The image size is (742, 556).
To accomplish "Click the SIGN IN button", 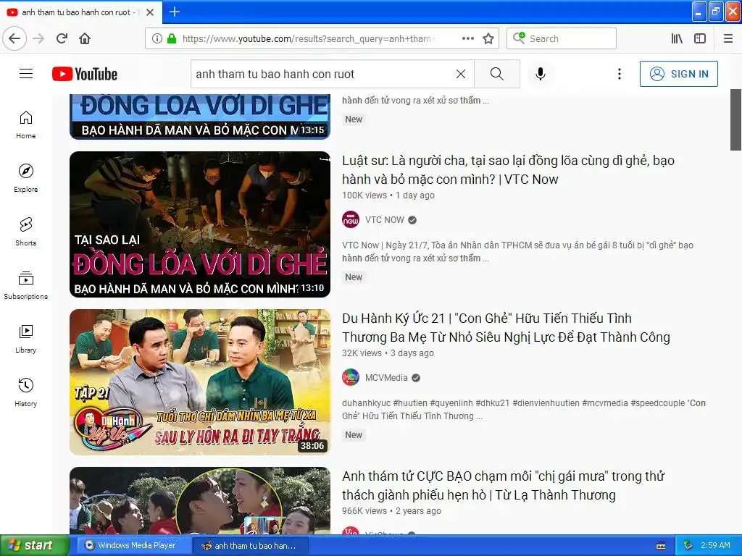I will click(678, 74).
